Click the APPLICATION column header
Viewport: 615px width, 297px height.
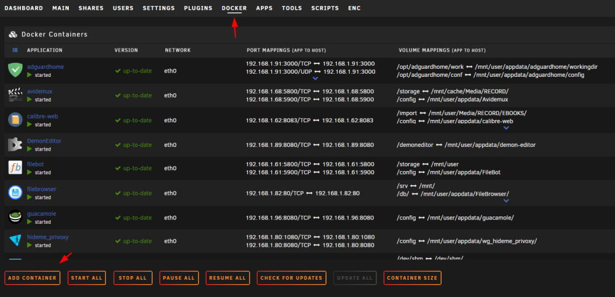pyautogui.click(x=45, y=50)
